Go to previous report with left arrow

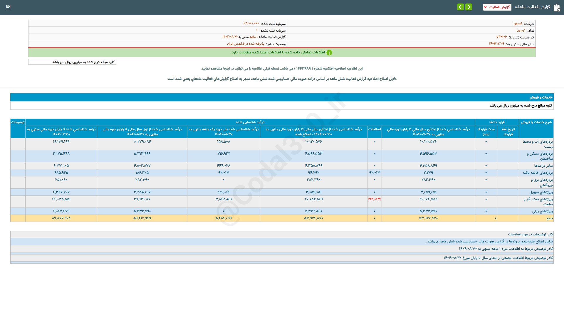[460, 7]
